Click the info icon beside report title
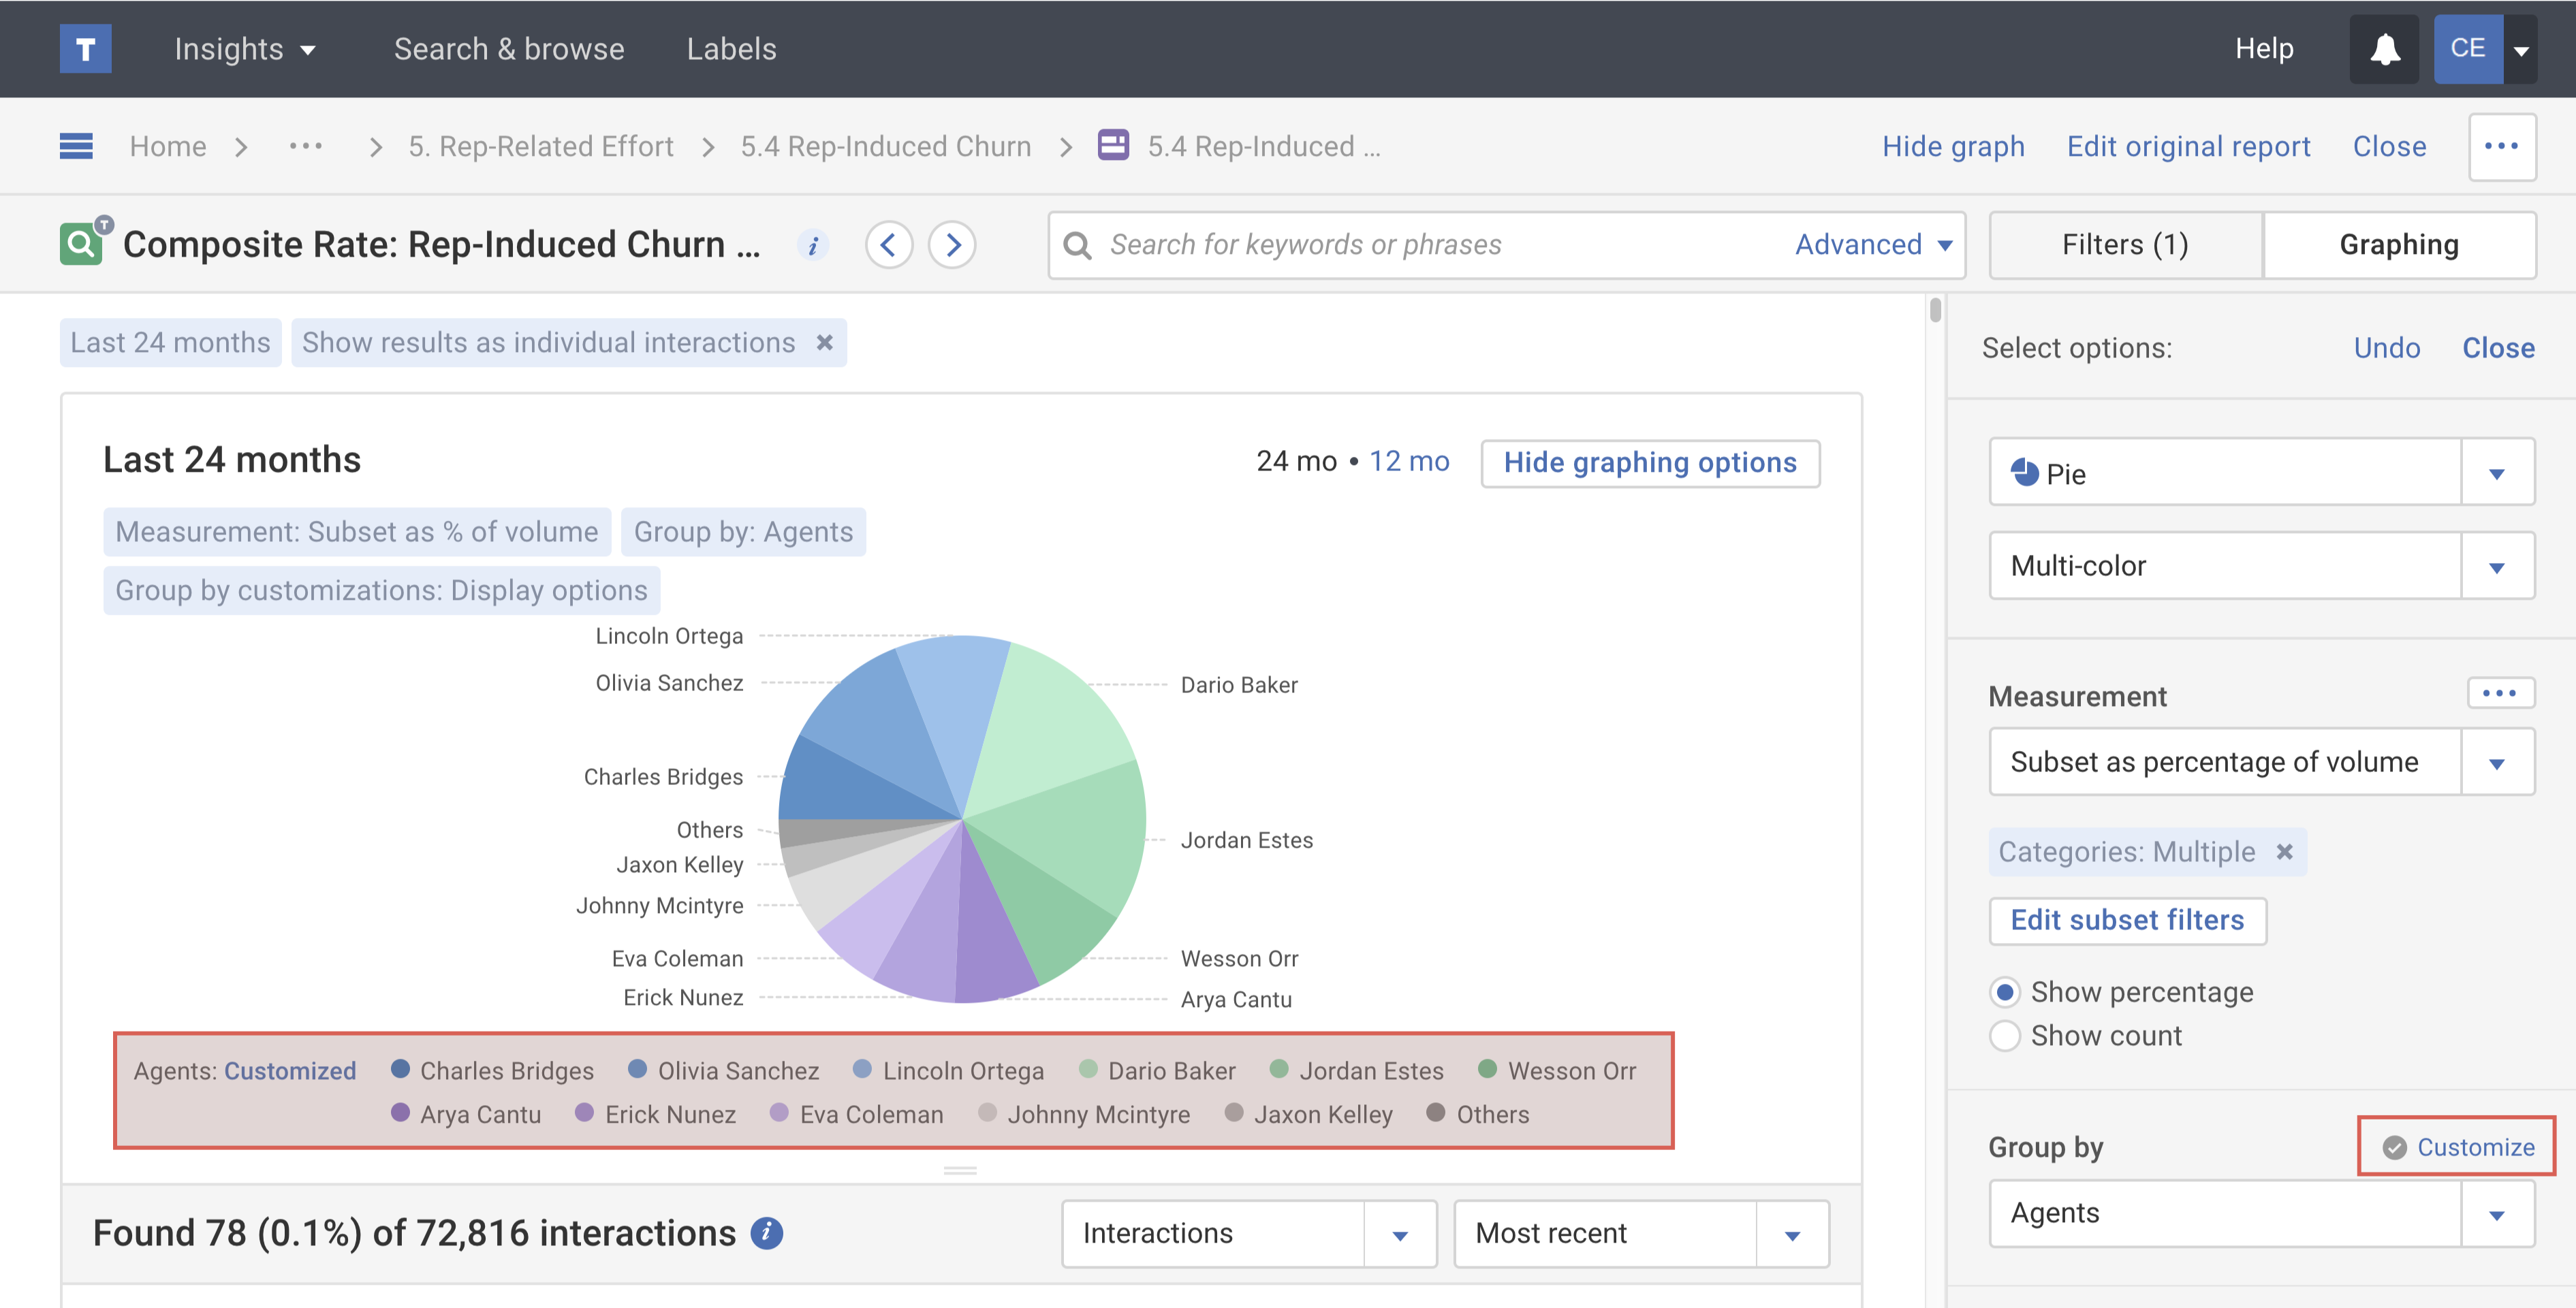Image resolution: width=2576 pixels, height=1308 pixels. pos(813,245)
